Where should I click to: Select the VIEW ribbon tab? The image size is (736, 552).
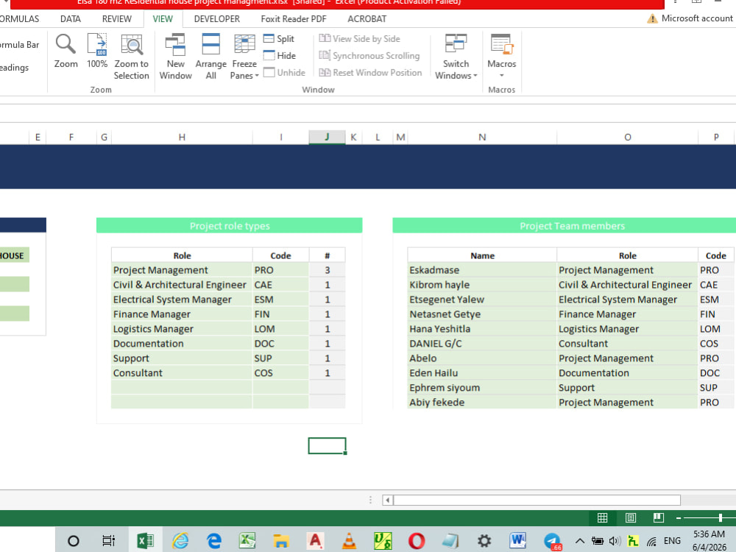(163, 19)
